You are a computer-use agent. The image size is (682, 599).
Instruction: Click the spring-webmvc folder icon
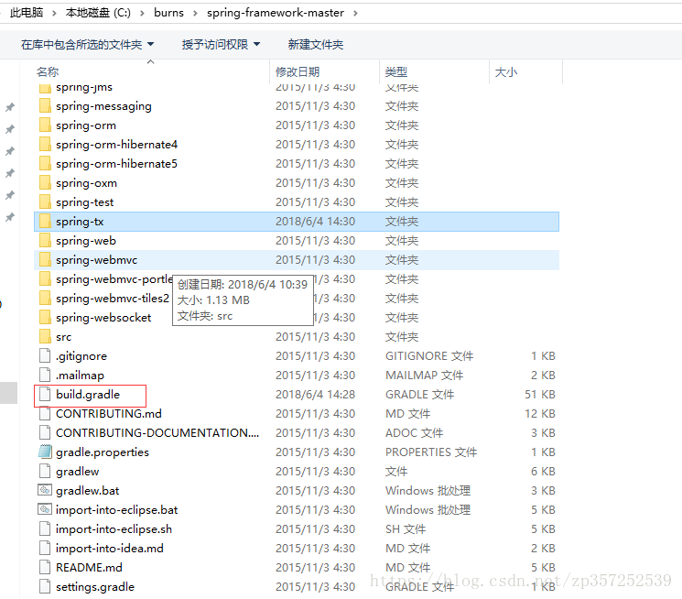pos(45,259)
